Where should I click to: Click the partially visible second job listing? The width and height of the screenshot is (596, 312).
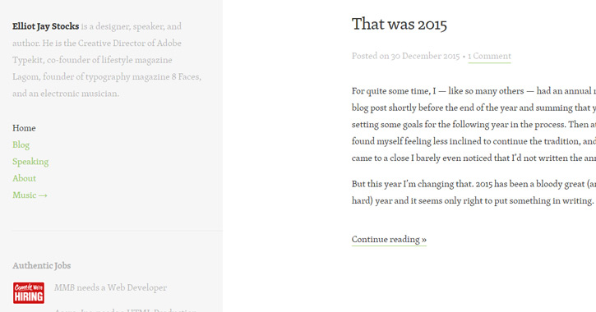coord(126,310)
